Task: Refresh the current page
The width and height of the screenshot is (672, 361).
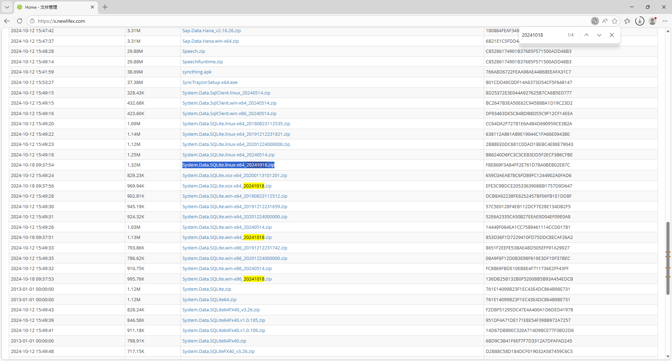Action: click(20, 21)
